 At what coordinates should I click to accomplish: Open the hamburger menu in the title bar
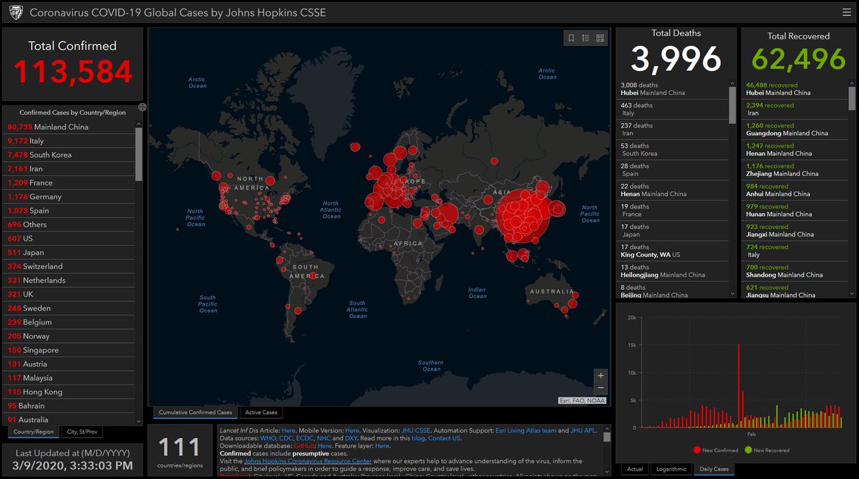pyautogui.click(x=847, y=12)
